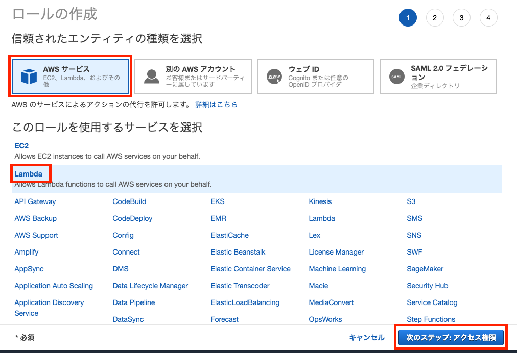Image resolution: width=517 pixels, height=353 pixels.
Task: Select the EC2 service
Action: click(21, 145)
